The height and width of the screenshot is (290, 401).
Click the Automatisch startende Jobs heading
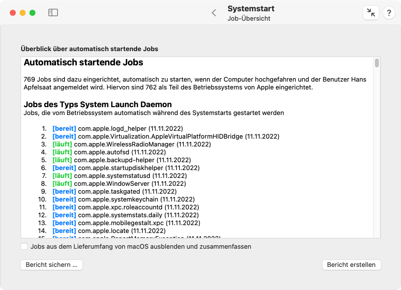pyautogui.click(x=84, y=62)
